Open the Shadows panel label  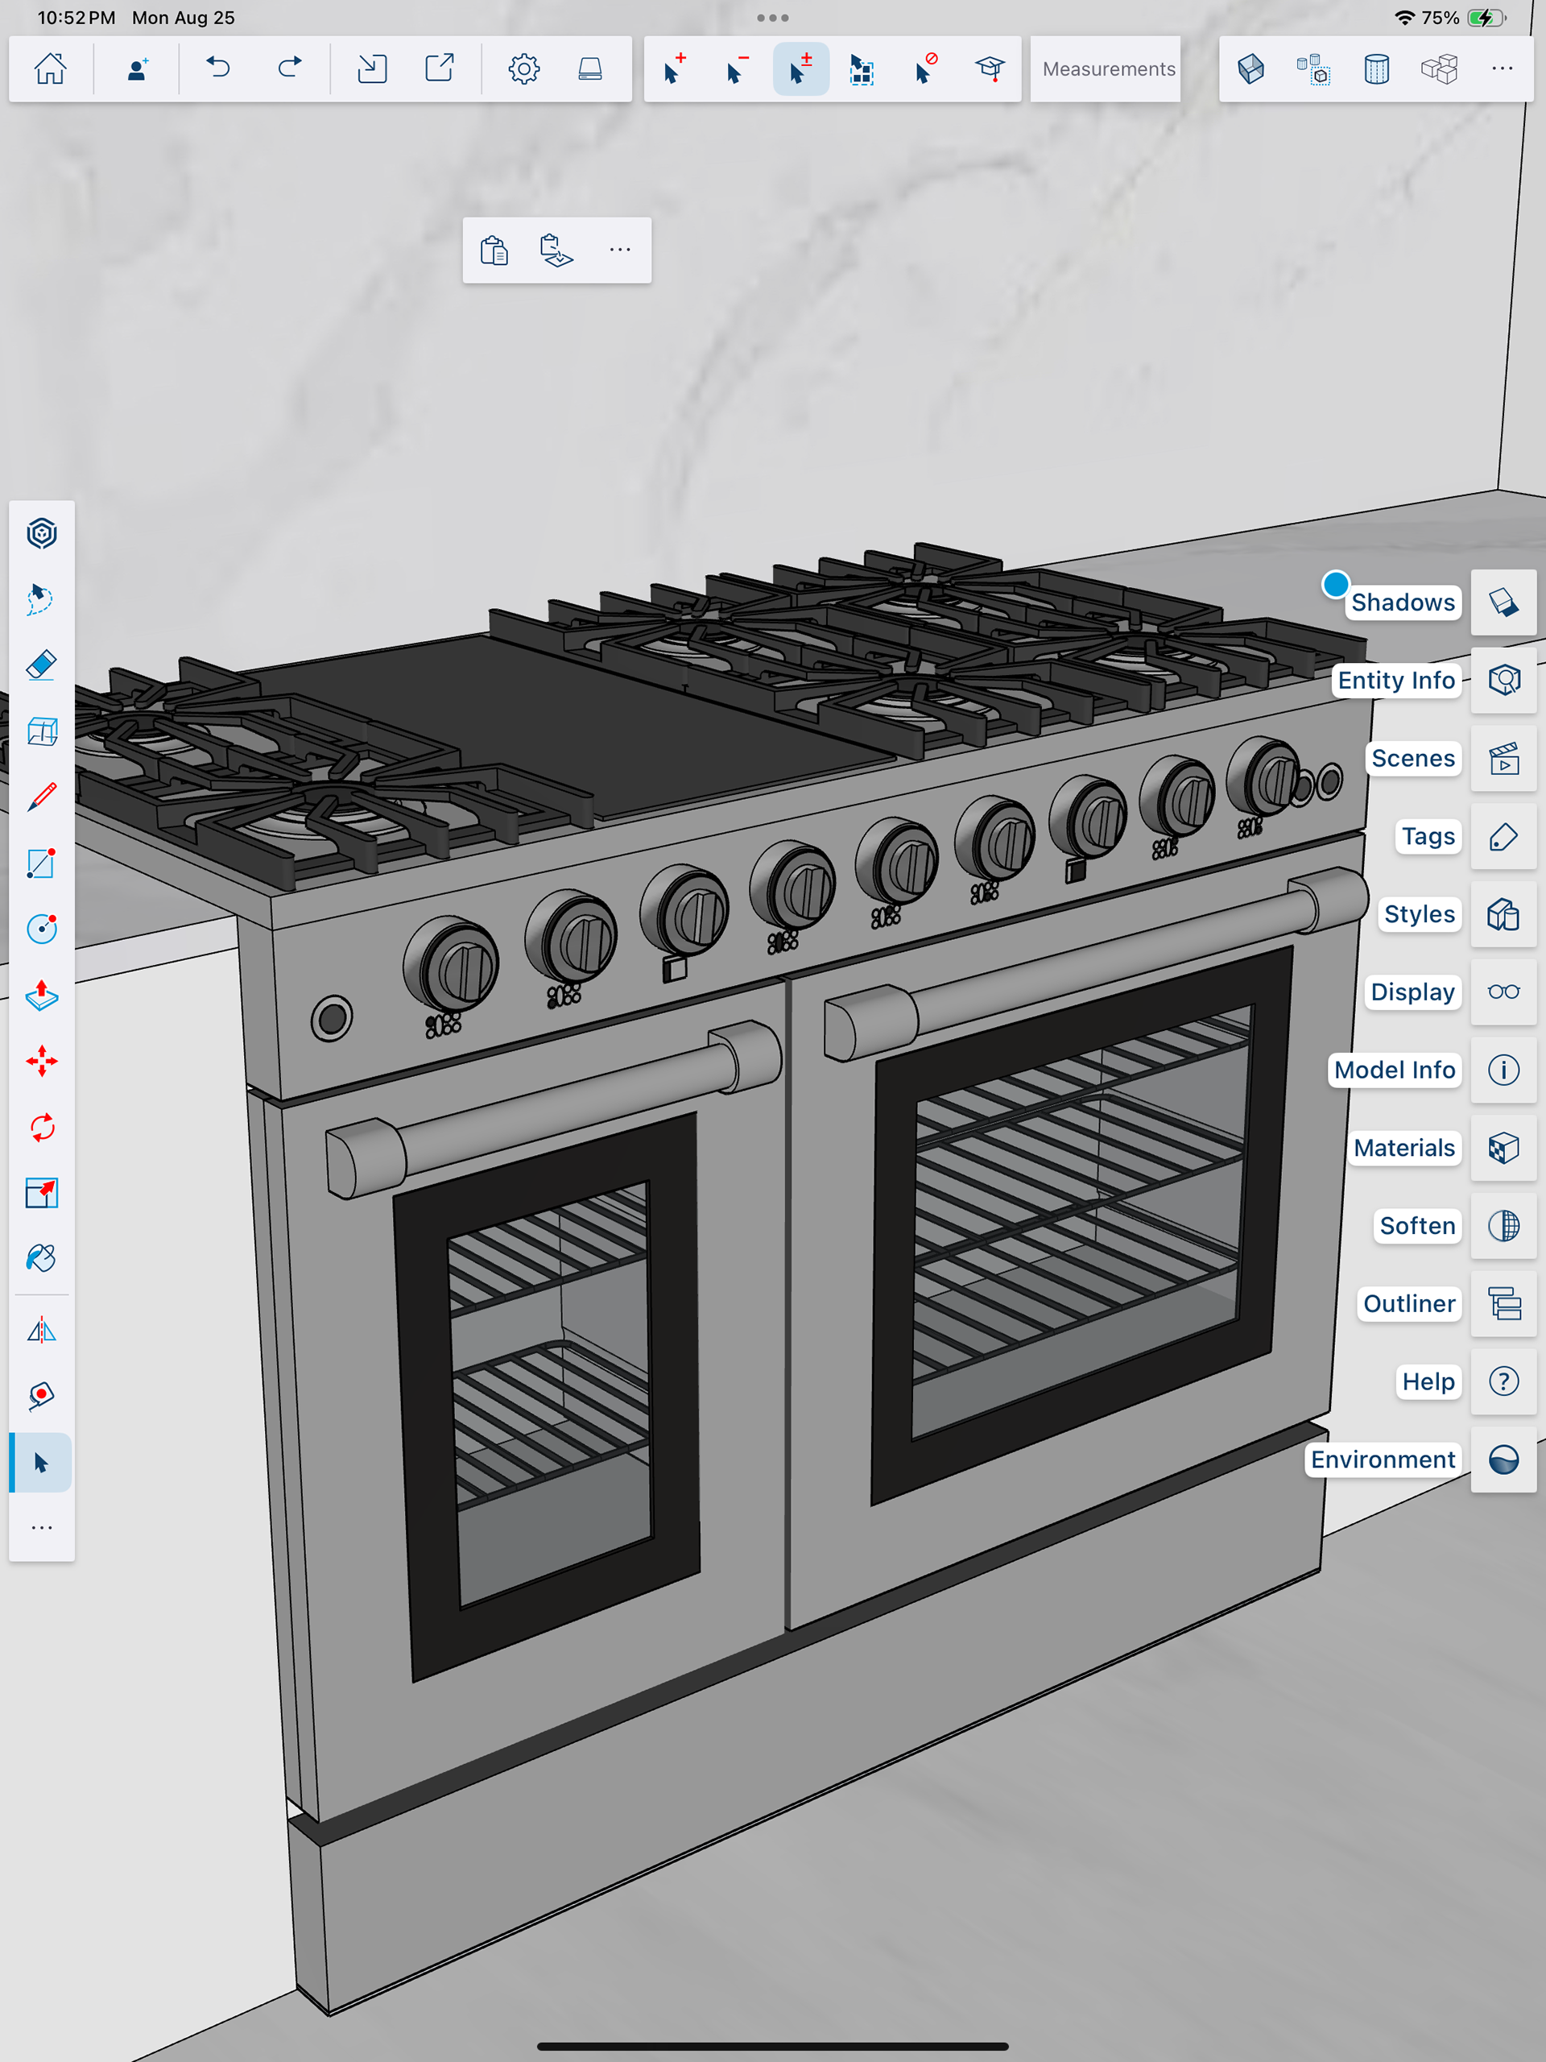click(x=1403, y=602)
